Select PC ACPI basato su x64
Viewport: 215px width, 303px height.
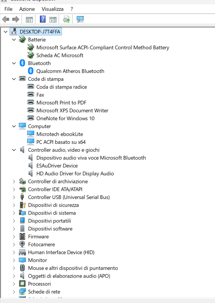coord(61,142)
